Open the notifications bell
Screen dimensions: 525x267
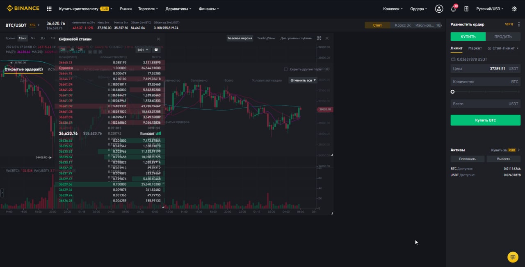tap(453, 9)
